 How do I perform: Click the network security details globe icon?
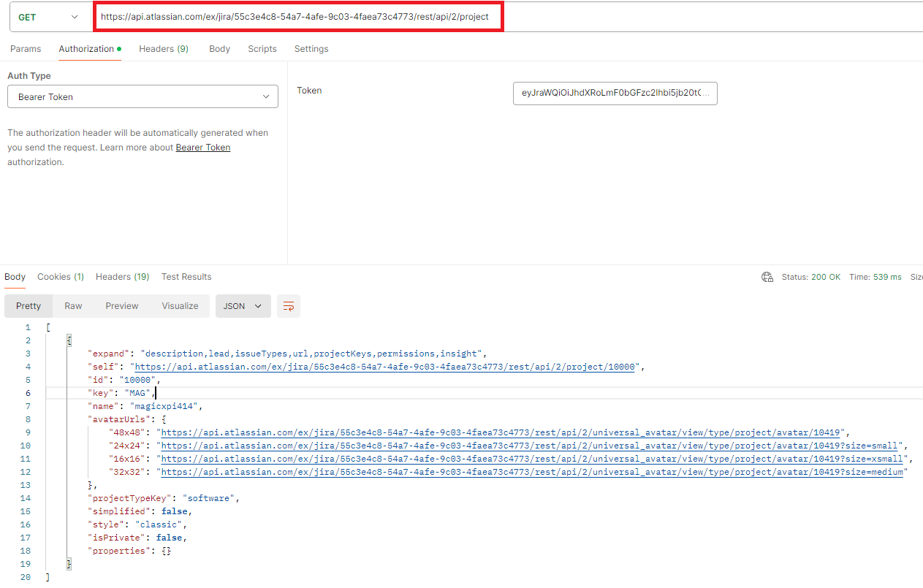pyautogui.click(x=767, y=277)
